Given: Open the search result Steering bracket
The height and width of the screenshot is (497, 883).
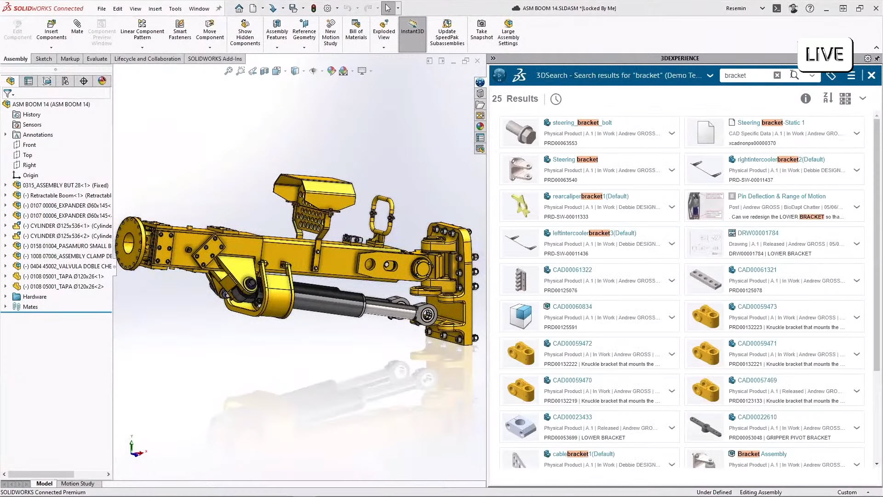Looking at the screenshot, I should pyautogui.click(x=575, y=159).
